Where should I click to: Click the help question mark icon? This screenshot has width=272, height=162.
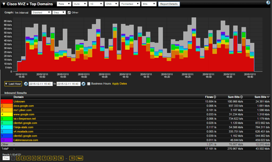click(268, 3)
